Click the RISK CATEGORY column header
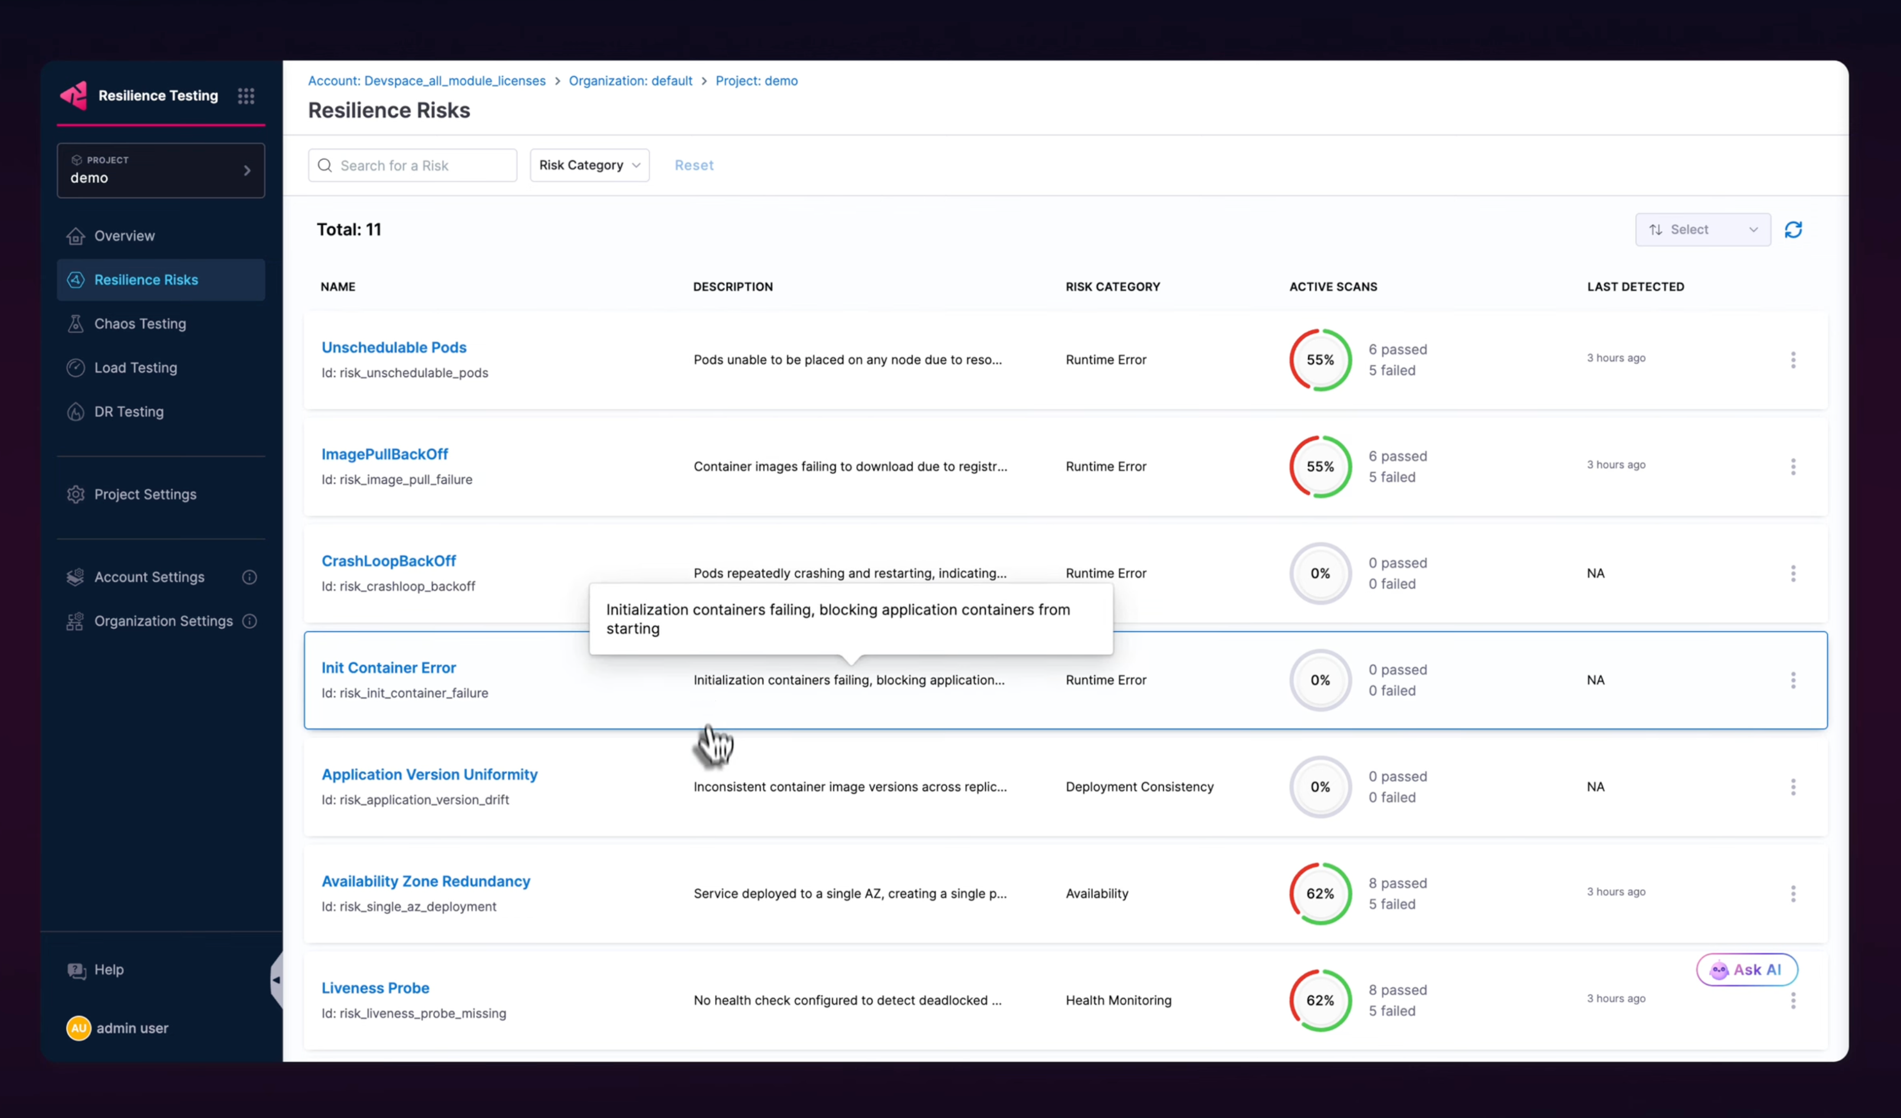Viewport: 1901px width, 1118px height. [x=1113, y=287]
